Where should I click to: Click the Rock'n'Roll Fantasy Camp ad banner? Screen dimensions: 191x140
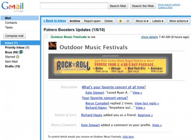[110, 66]
